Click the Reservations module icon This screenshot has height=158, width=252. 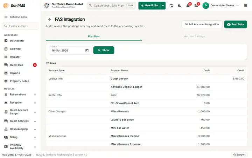pyautogui.click(x=6, y=94)
